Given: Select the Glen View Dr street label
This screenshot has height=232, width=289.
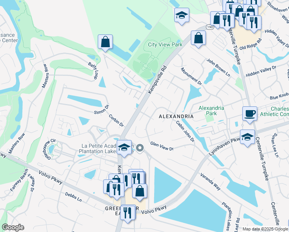Looking at the screenshot, I should (x=162, y=146).
